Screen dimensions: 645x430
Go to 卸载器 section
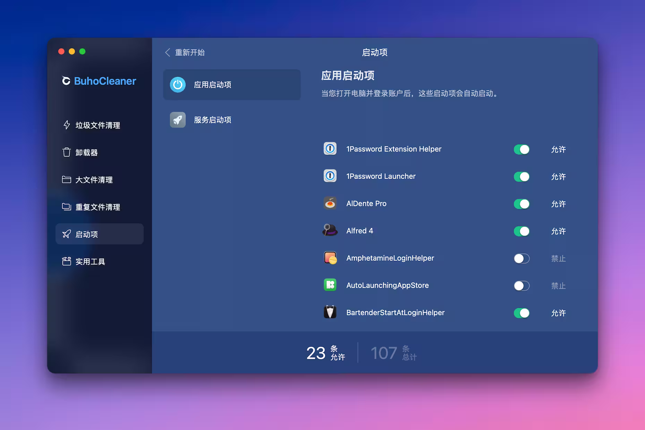pyautogui.click(x=100, y=152)
